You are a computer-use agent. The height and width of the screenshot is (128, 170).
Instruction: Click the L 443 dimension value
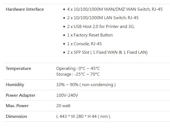[83, 116]
